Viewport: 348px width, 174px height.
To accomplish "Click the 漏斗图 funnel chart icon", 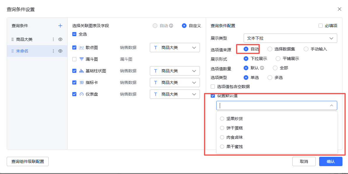I will (81, 59).
